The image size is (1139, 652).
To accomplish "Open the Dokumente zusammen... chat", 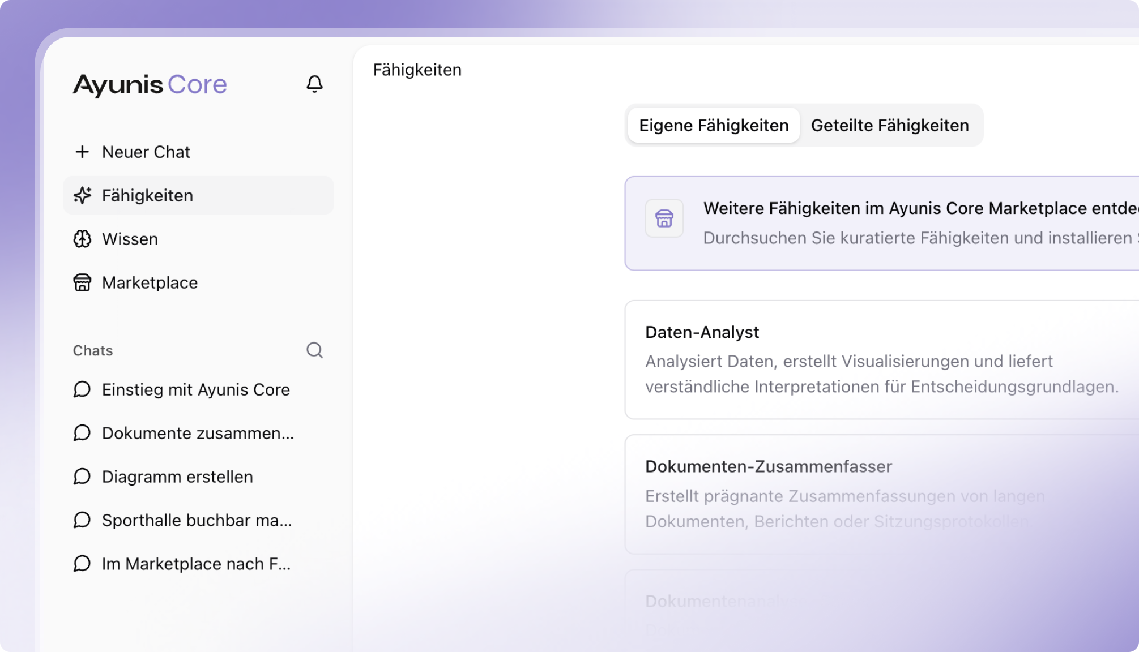I will pyautogui.click(x=198, y=433).
